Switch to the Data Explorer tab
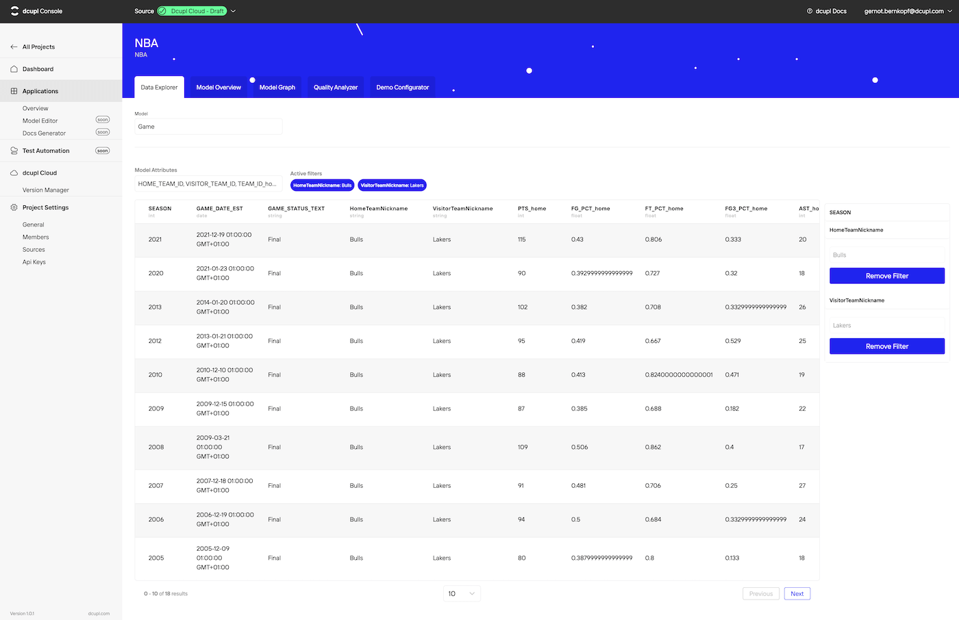This screenshot has height=620, width=959. point(159,87)
